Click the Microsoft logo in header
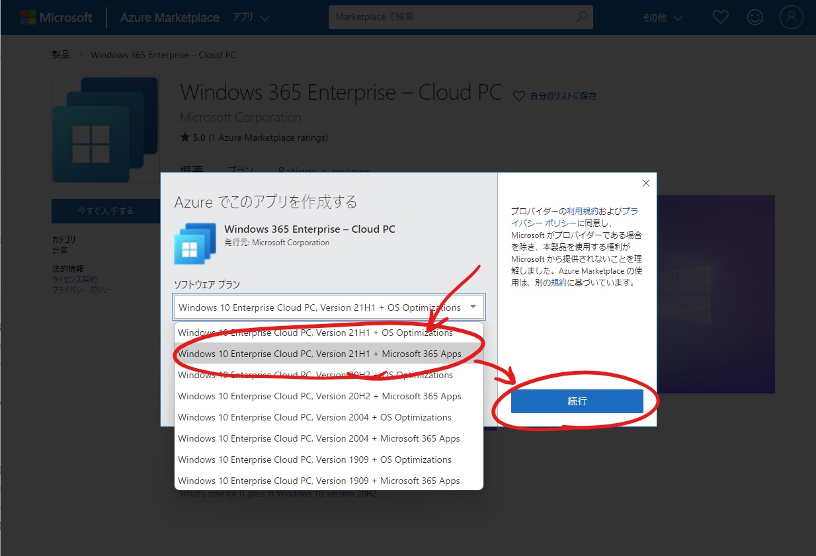816x556 pixels. point(56,18)
